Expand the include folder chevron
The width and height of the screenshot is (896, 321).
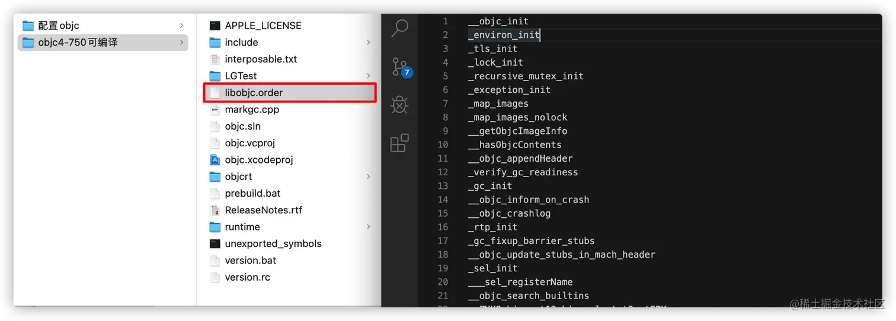(x=368, y=43)
